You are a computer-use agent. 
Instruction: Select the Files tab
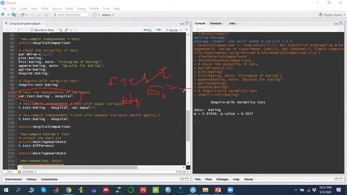coord(197,179)
